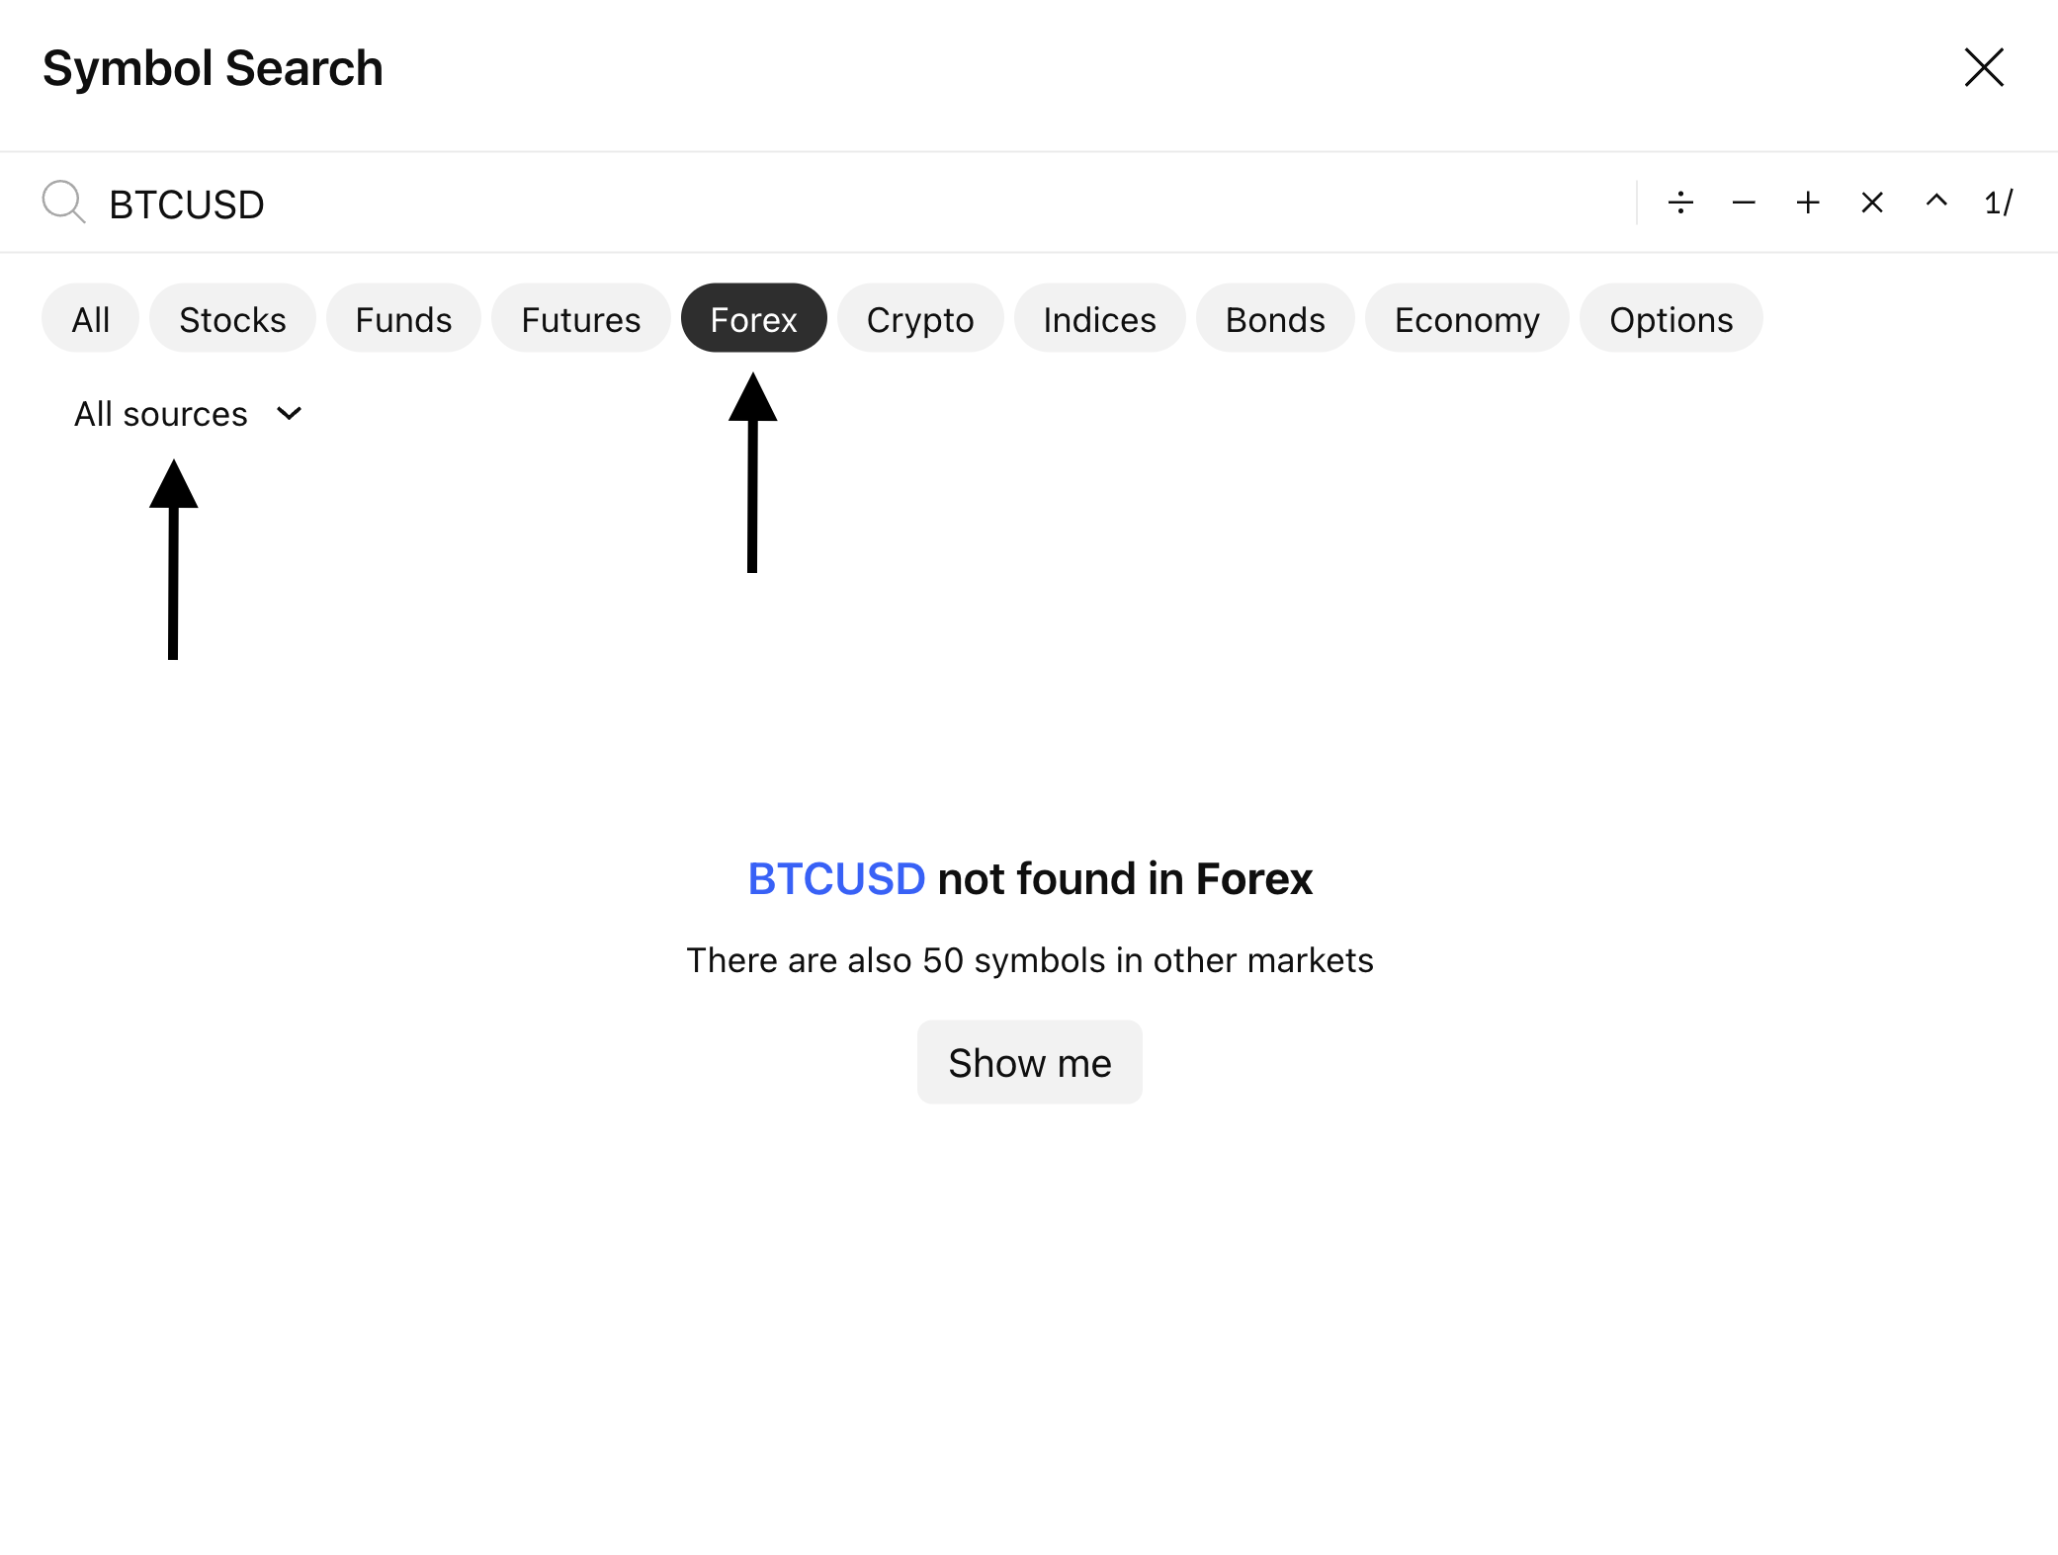Switch to the Stocks filter

[232, 319]
